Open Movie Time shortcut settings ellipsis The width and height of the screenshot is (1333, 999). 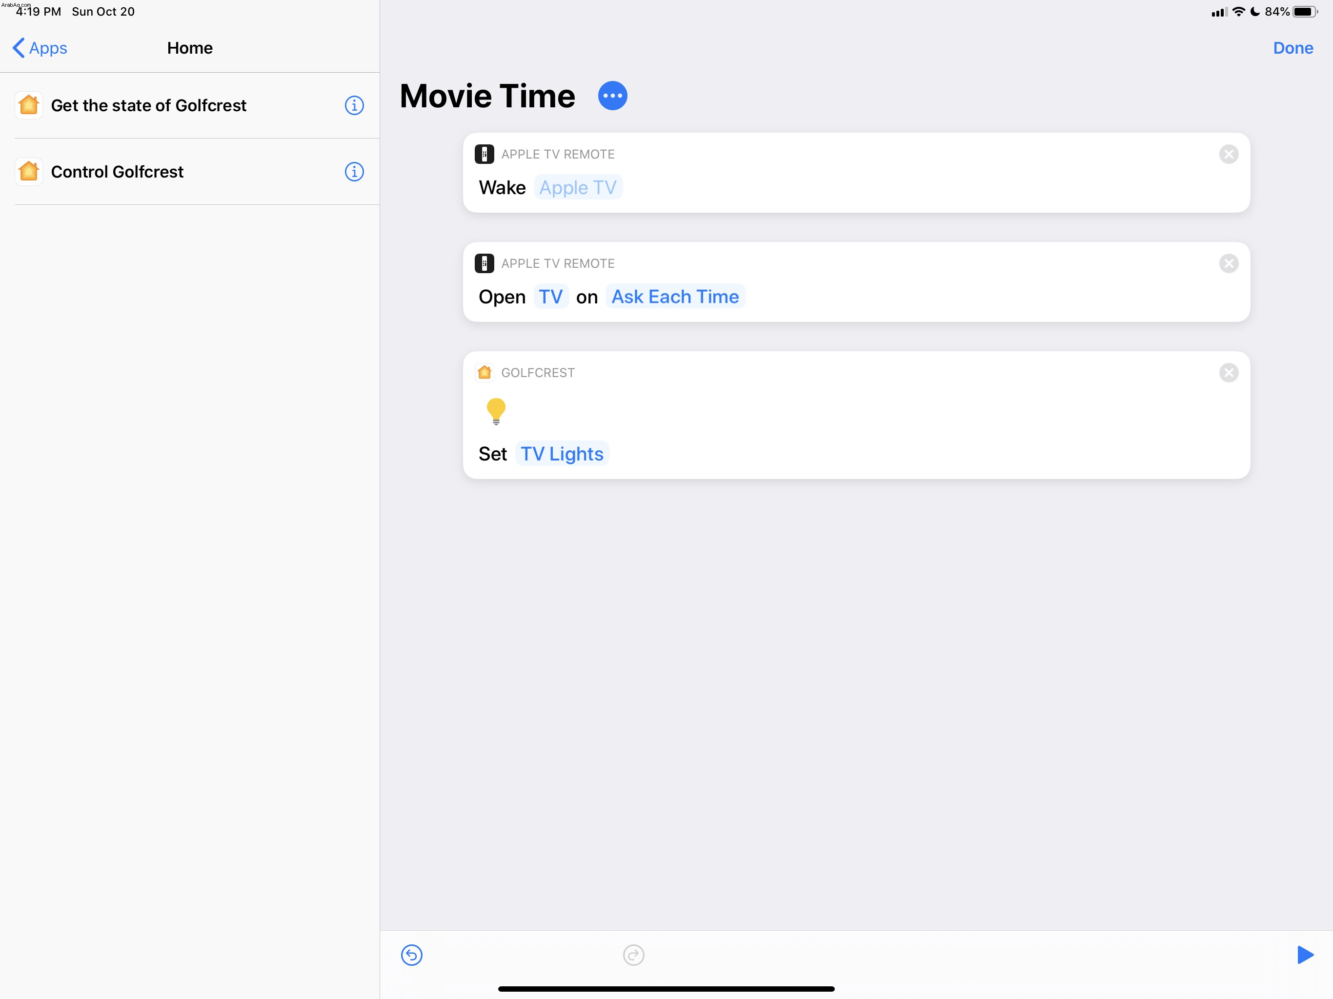click(x=612, y=96)
